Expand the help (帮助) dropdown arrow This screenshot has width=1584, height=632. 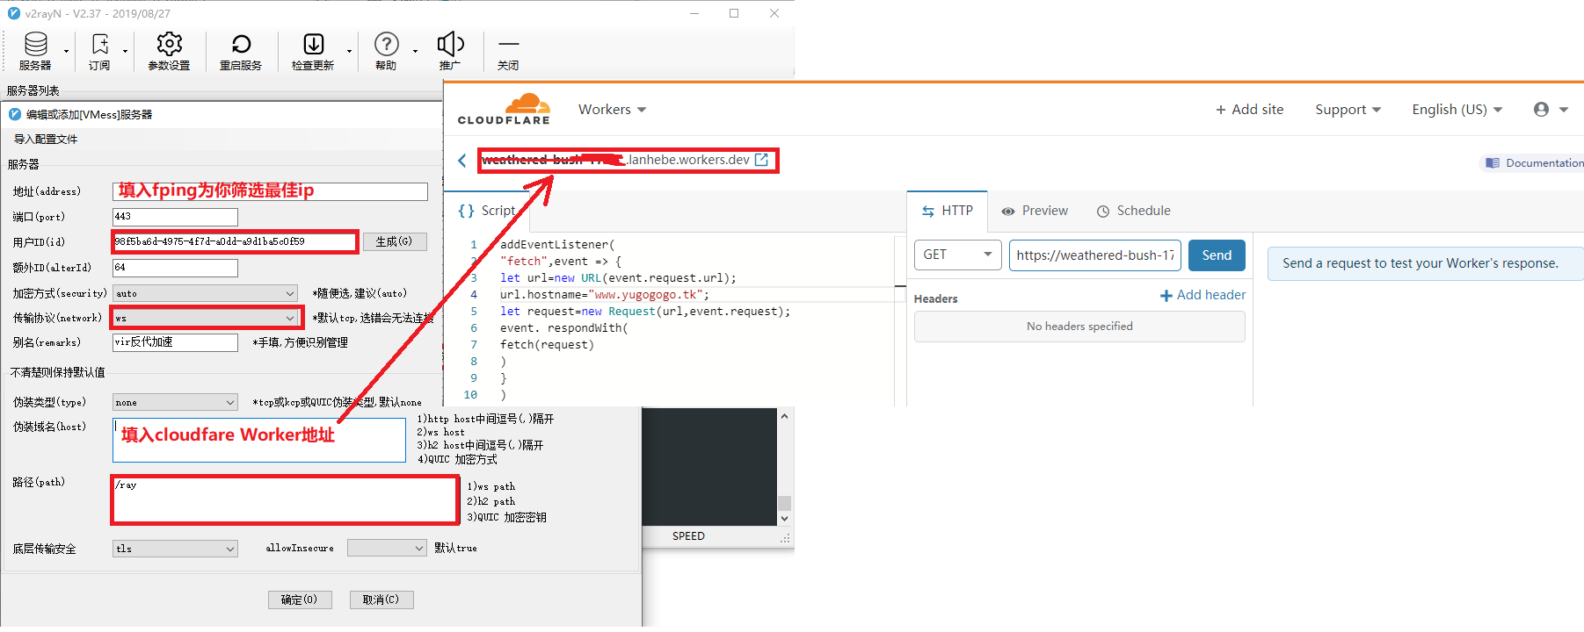(416, 51)
